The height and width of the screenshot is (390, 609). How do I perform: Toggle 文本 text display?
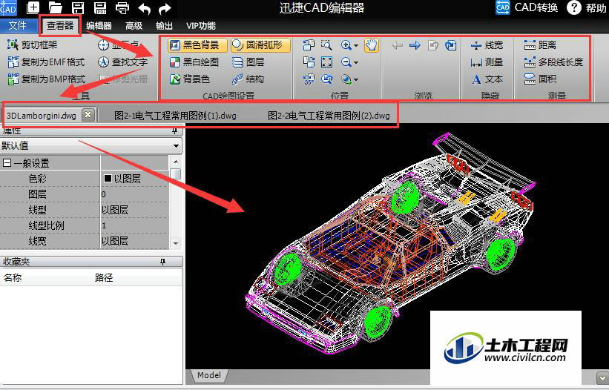coord(487,79)
